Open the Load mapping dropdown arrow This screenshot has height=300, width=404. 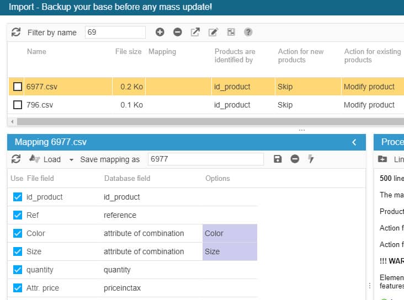71,160
